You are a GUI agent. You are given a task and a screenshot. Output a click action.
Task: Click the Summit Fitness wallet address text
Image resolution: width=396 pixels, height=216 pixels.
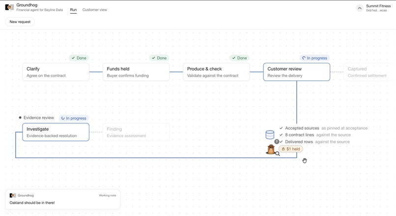(376, 10)
